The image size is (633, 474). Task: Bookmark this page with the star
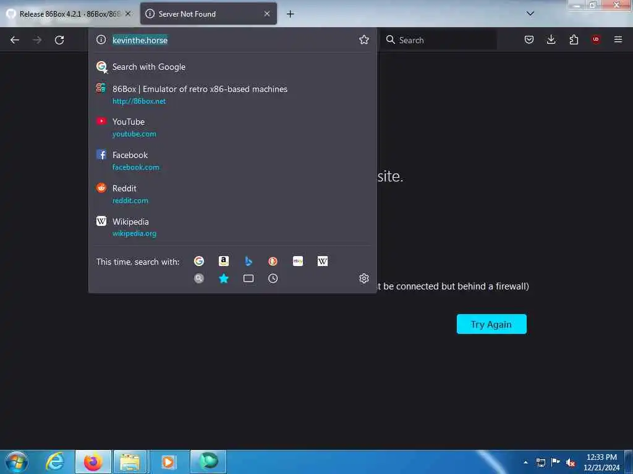pyautogui.click(x=363, y=39)
